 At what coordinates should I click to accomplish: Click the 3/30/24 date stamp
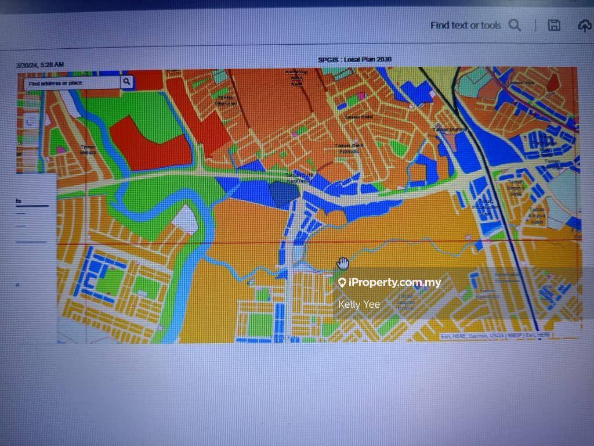(x=40, y=64)
